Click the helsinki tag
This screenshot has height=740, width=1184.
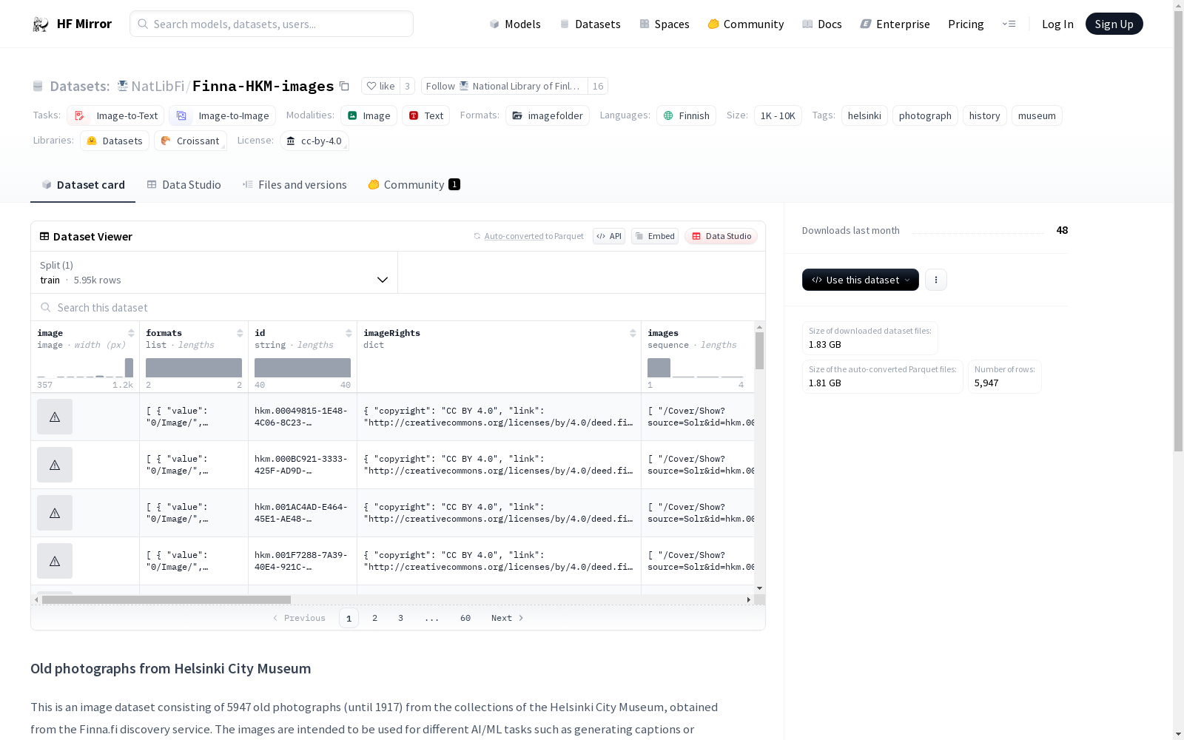coord(864,115)
